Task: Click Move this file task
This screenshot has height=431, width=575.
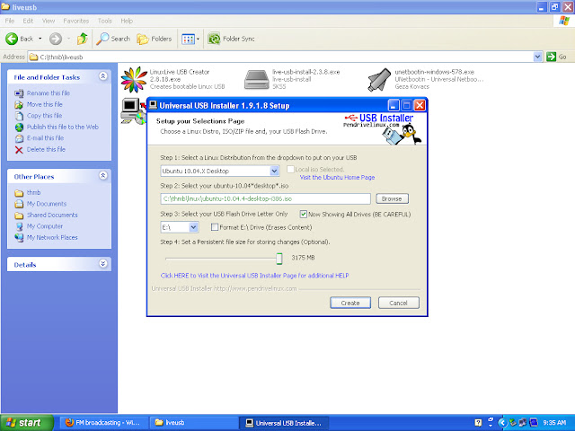Action: pos(44,104)
